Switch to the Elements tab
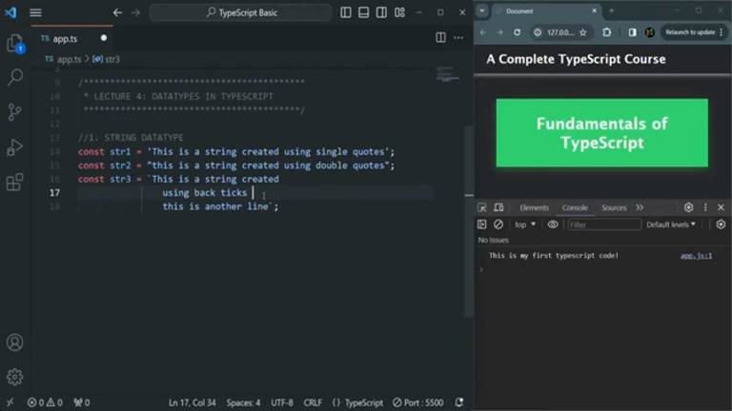Screen dimensions: 732x411 (x=534, y=207)
